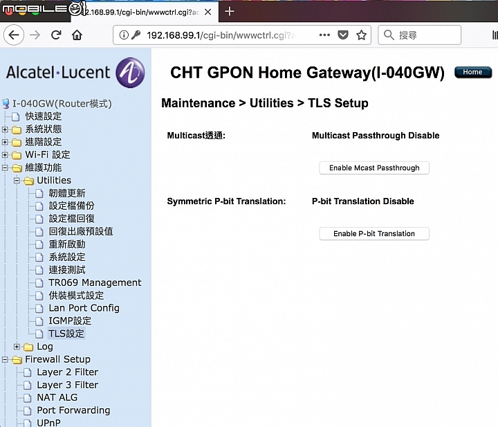Click the page icon beside 重新啟動

[x=39, y=244]
